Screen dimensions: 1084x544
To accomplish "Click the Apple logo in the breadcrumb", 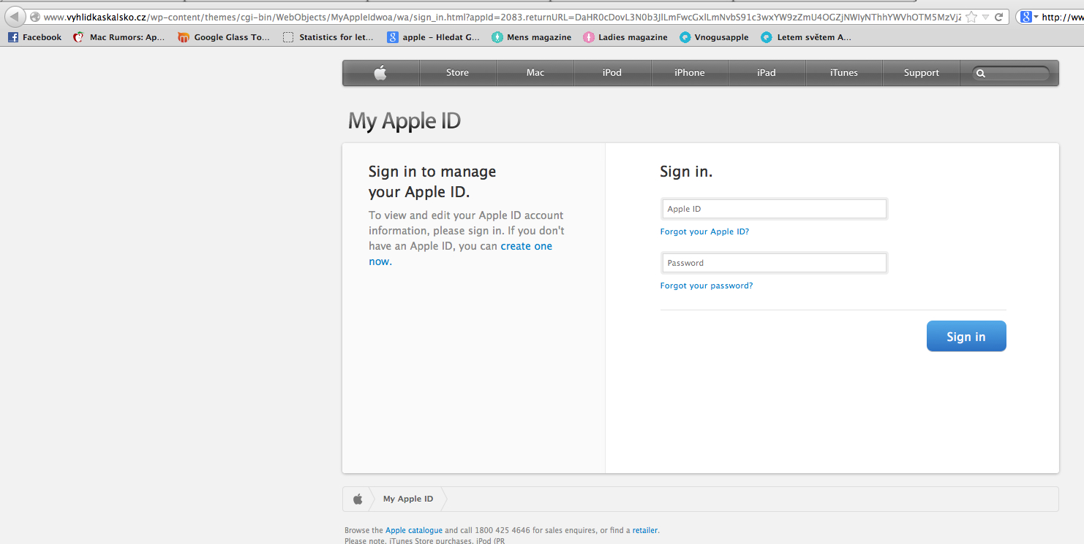I will tap(358, 499).
